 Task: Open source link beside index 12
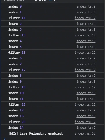86,110
